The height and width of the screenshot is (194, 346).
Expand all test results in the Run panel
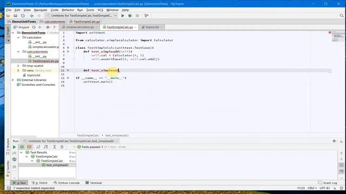(x=55, y=147)
